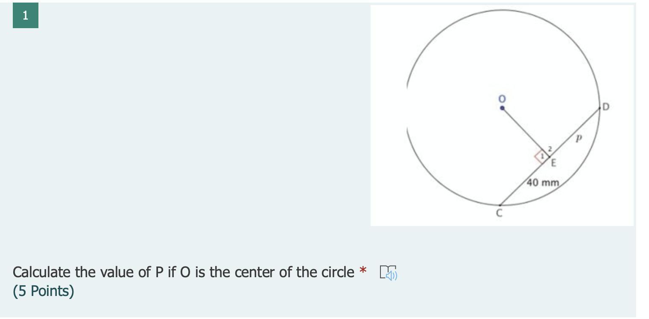Click the letter E label in diagram
Screen dimensions: 649x319
(554, 162)
